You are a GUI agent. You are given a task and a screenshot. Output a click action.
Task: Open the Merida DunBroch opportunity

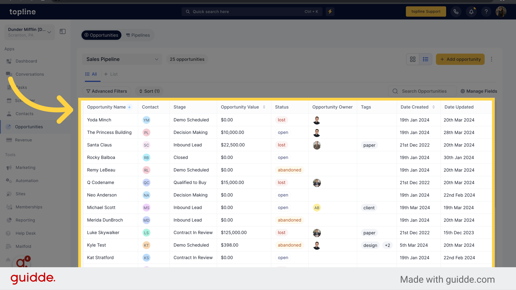[x=105, y=220]
